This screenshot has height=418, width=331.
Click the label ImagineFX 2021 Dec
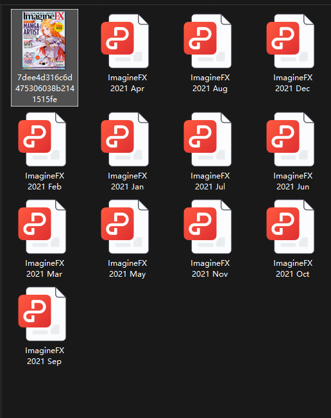coord(293,83)
